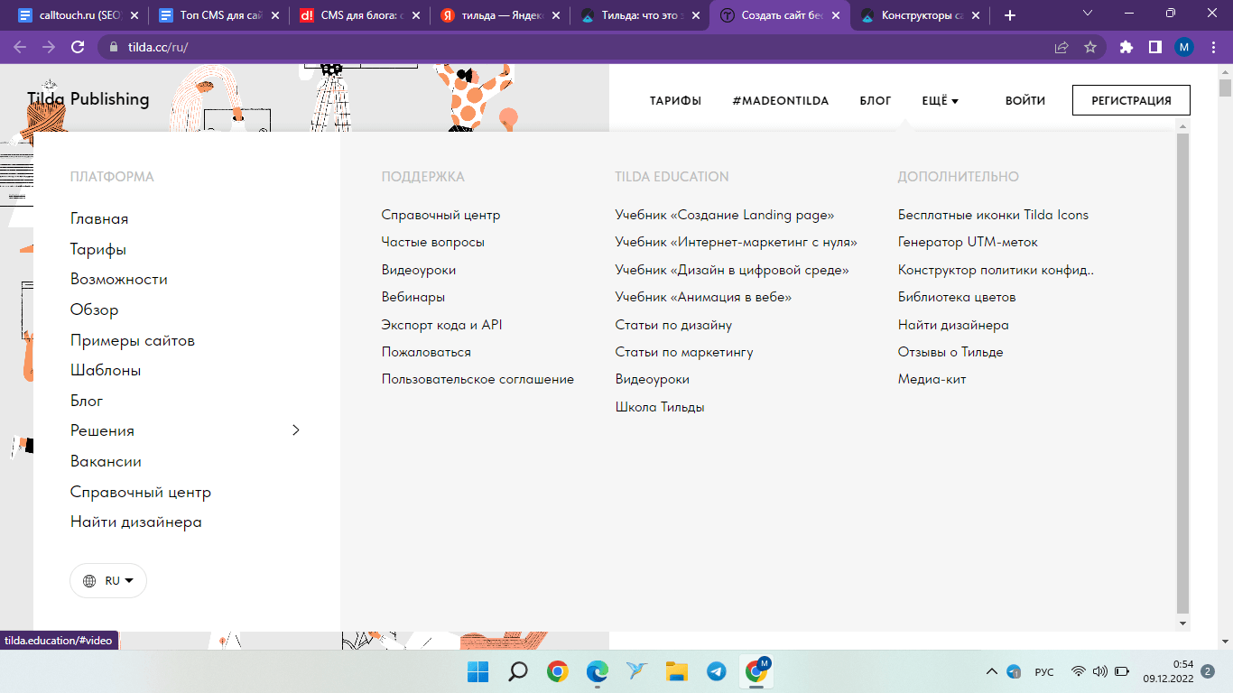Switch to the 'Тильда: что это' tab
Image resolution: width=1233 pixels, height=693 pixels.
(x=639, y=15)
